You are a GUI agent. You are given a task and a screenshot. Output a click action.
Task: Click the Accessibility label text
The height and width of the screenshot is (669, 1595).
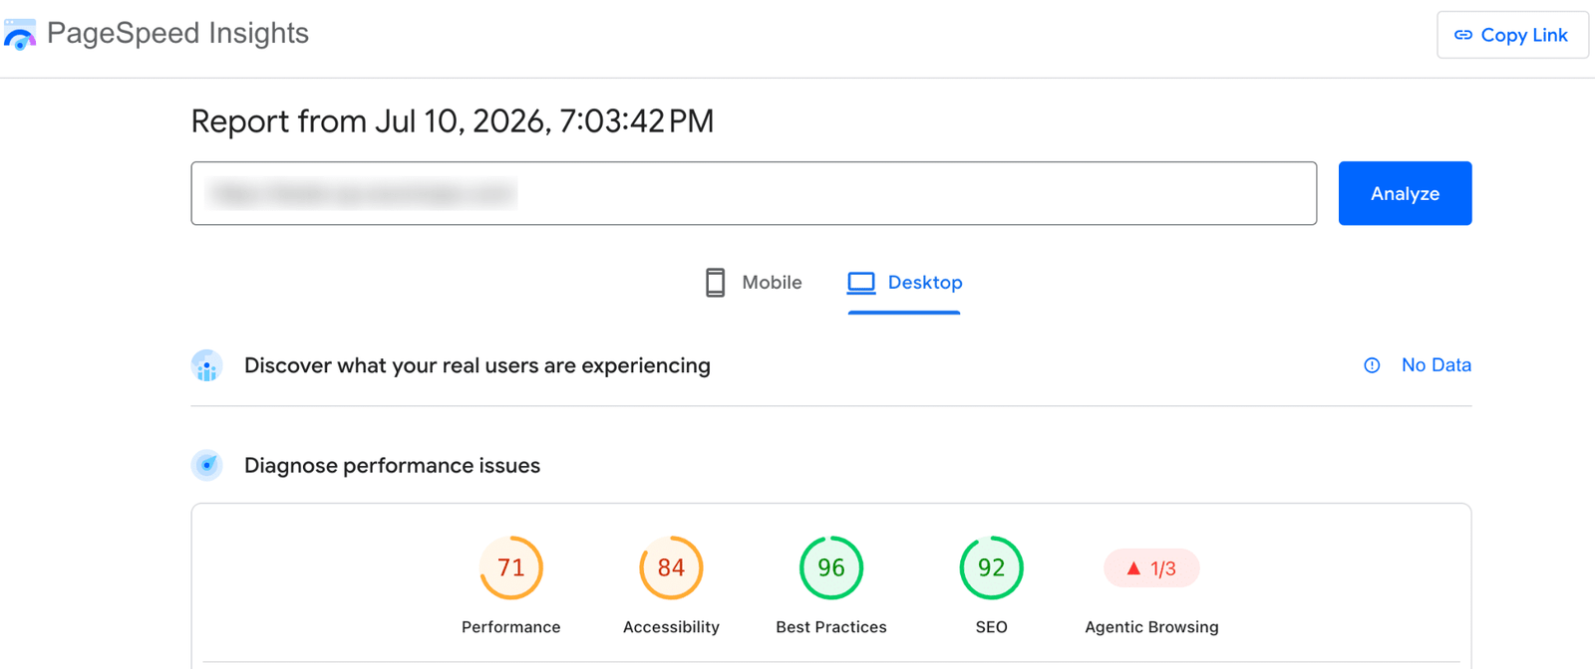pyautogui.click(x=671, y=627)
